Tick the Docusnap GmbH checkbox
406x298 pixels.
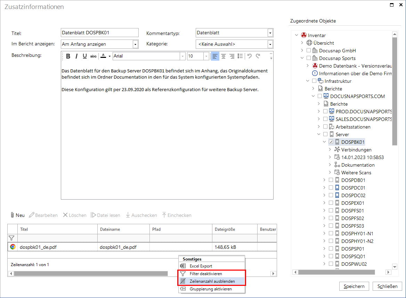click(x=309, y=51)
